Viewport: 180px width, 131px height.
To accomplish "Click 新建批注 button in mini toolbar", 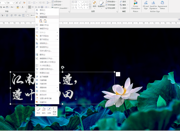I will tap(55, 111).
